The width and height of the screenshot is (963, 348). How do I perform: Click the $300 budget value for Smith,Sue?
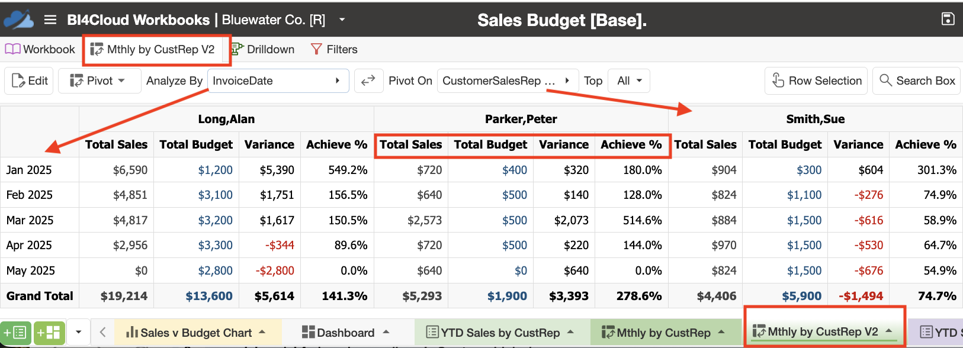click(x=809, y=170)
